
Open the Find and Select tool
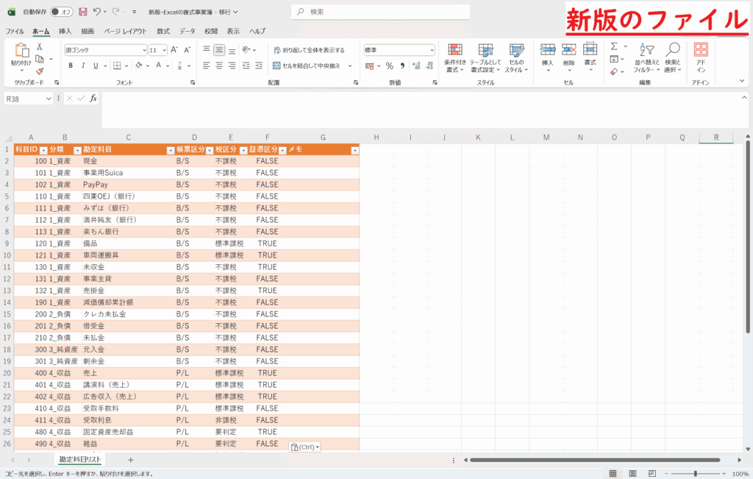[x=672, y=57]
